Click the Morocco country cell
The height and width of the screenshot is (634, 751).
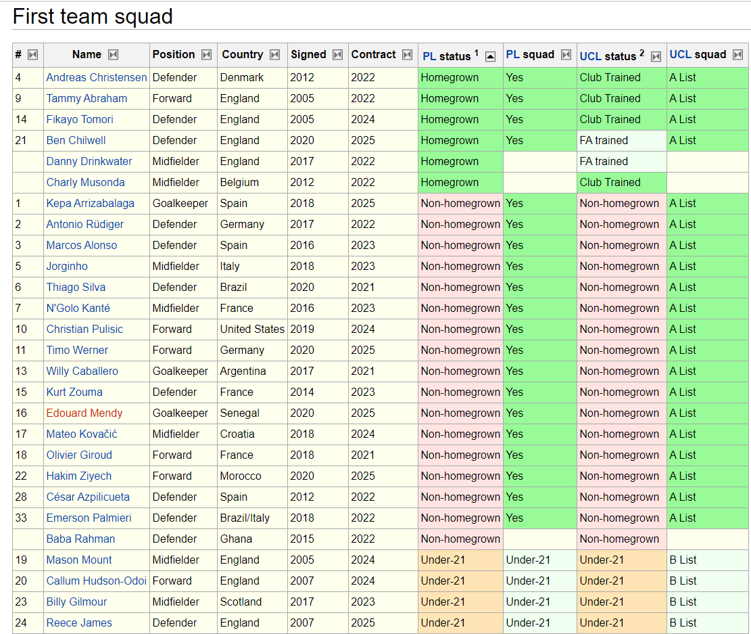[252, 476]
